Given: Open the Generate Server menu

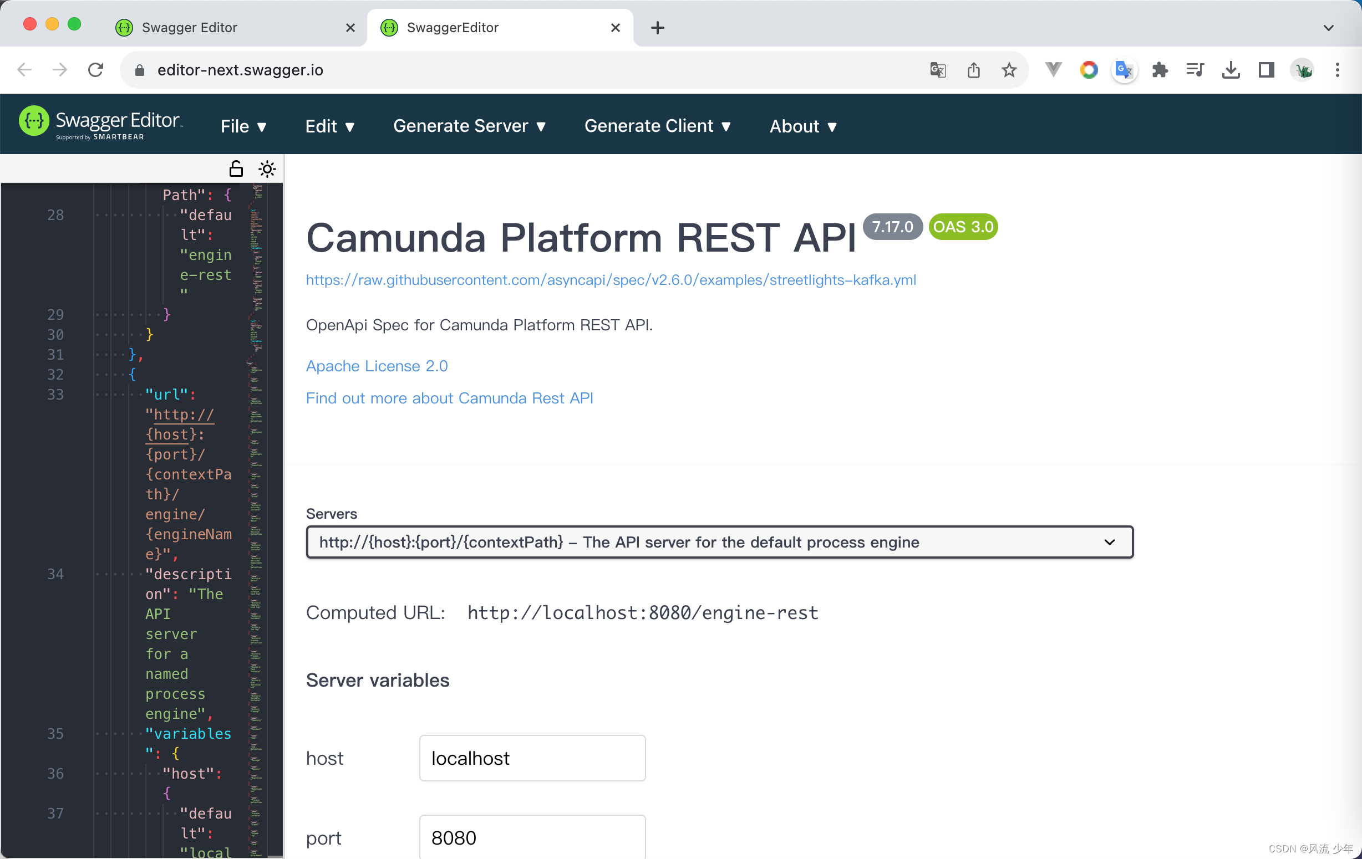Looking at the screenshot, I should pos(470,126).
